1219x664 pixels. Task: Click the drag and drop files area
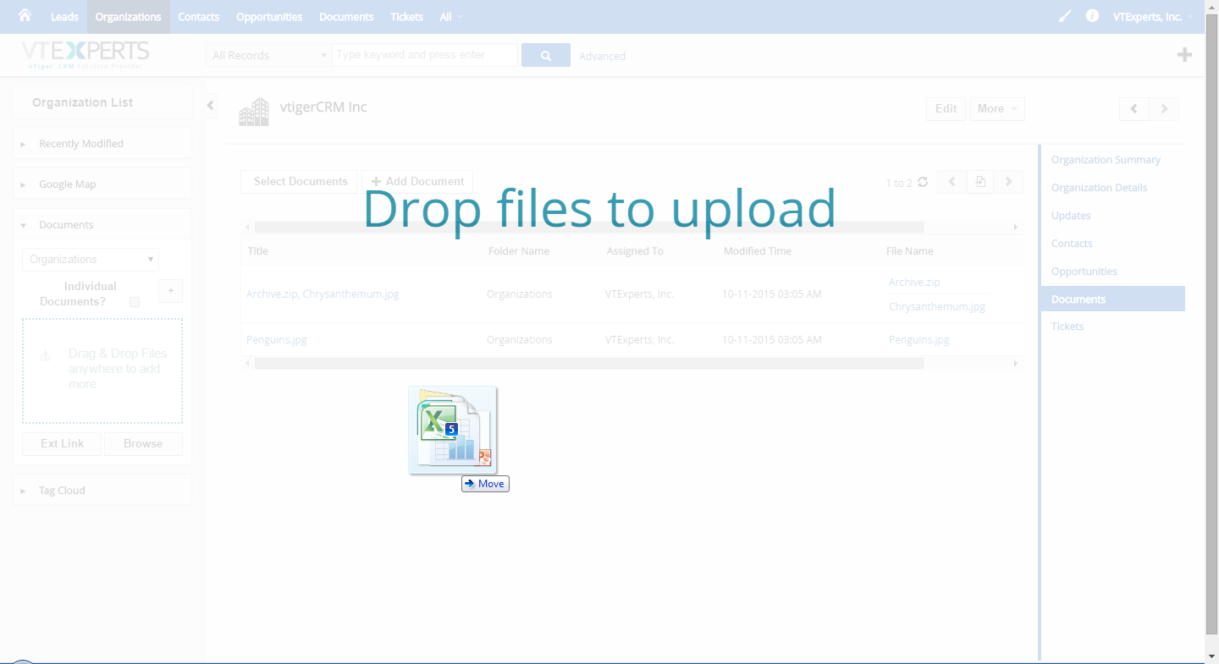pyautogui.click(x=102, y=370)
